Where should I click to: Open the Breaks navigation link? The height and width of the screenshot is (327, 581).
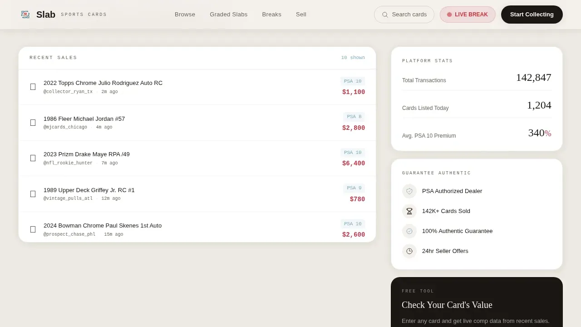[272, 15]
